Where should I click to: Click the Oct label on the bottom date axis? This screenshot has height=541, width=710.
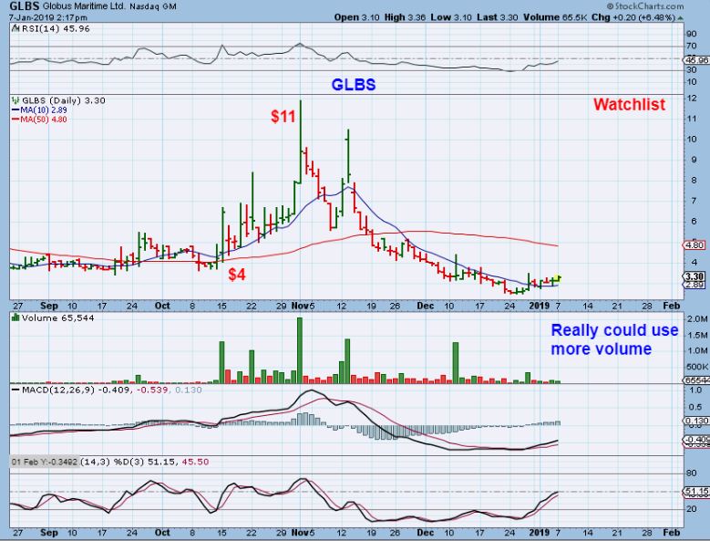pyautogui.click(x=162, y=533)
